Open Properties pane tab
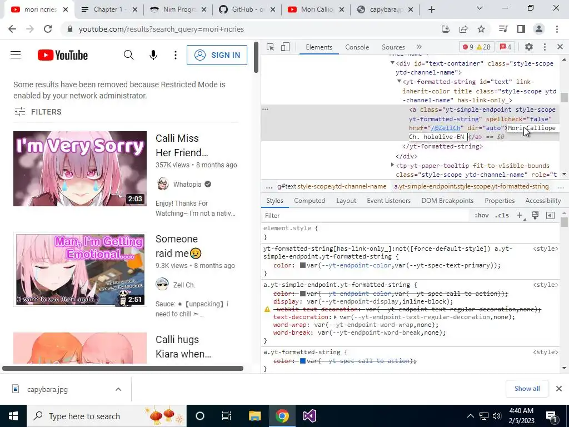The height and width of the screenshot is (427, 569). 500,201
